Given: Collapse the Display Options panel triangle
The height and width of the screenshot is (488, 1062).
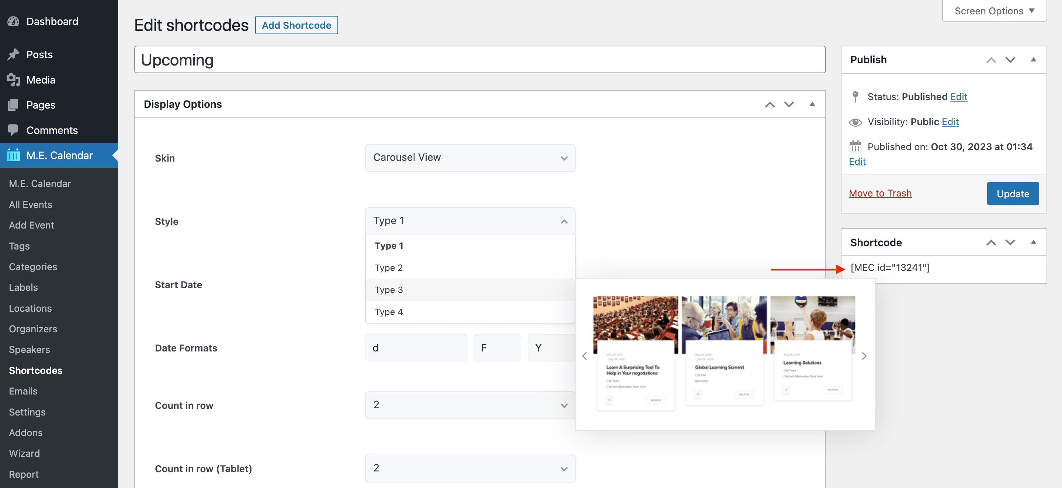Looking at the screenshot, I should coord(812,104).
